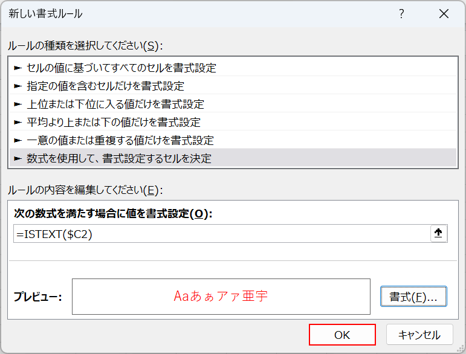Image resolution: width=466 pixels, height=354 pixels.
Task: Select rule type 指定の値を含むセルだけを書式設定
Action: (106, 86)
